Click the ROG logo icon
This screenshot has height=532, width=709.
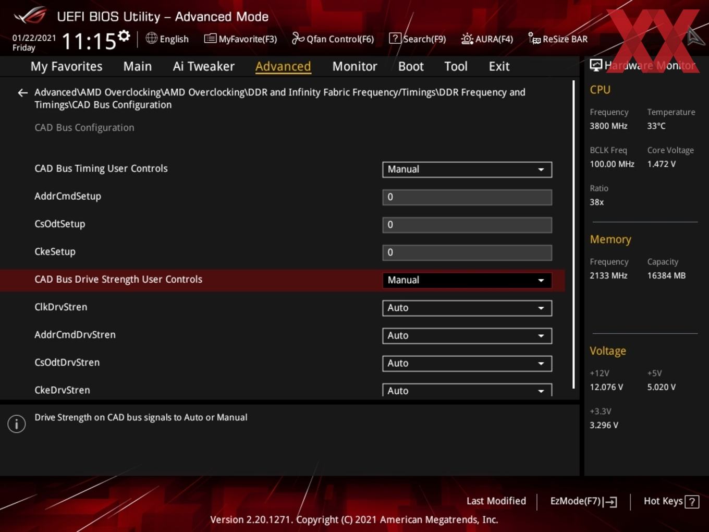tap(30, 15)
